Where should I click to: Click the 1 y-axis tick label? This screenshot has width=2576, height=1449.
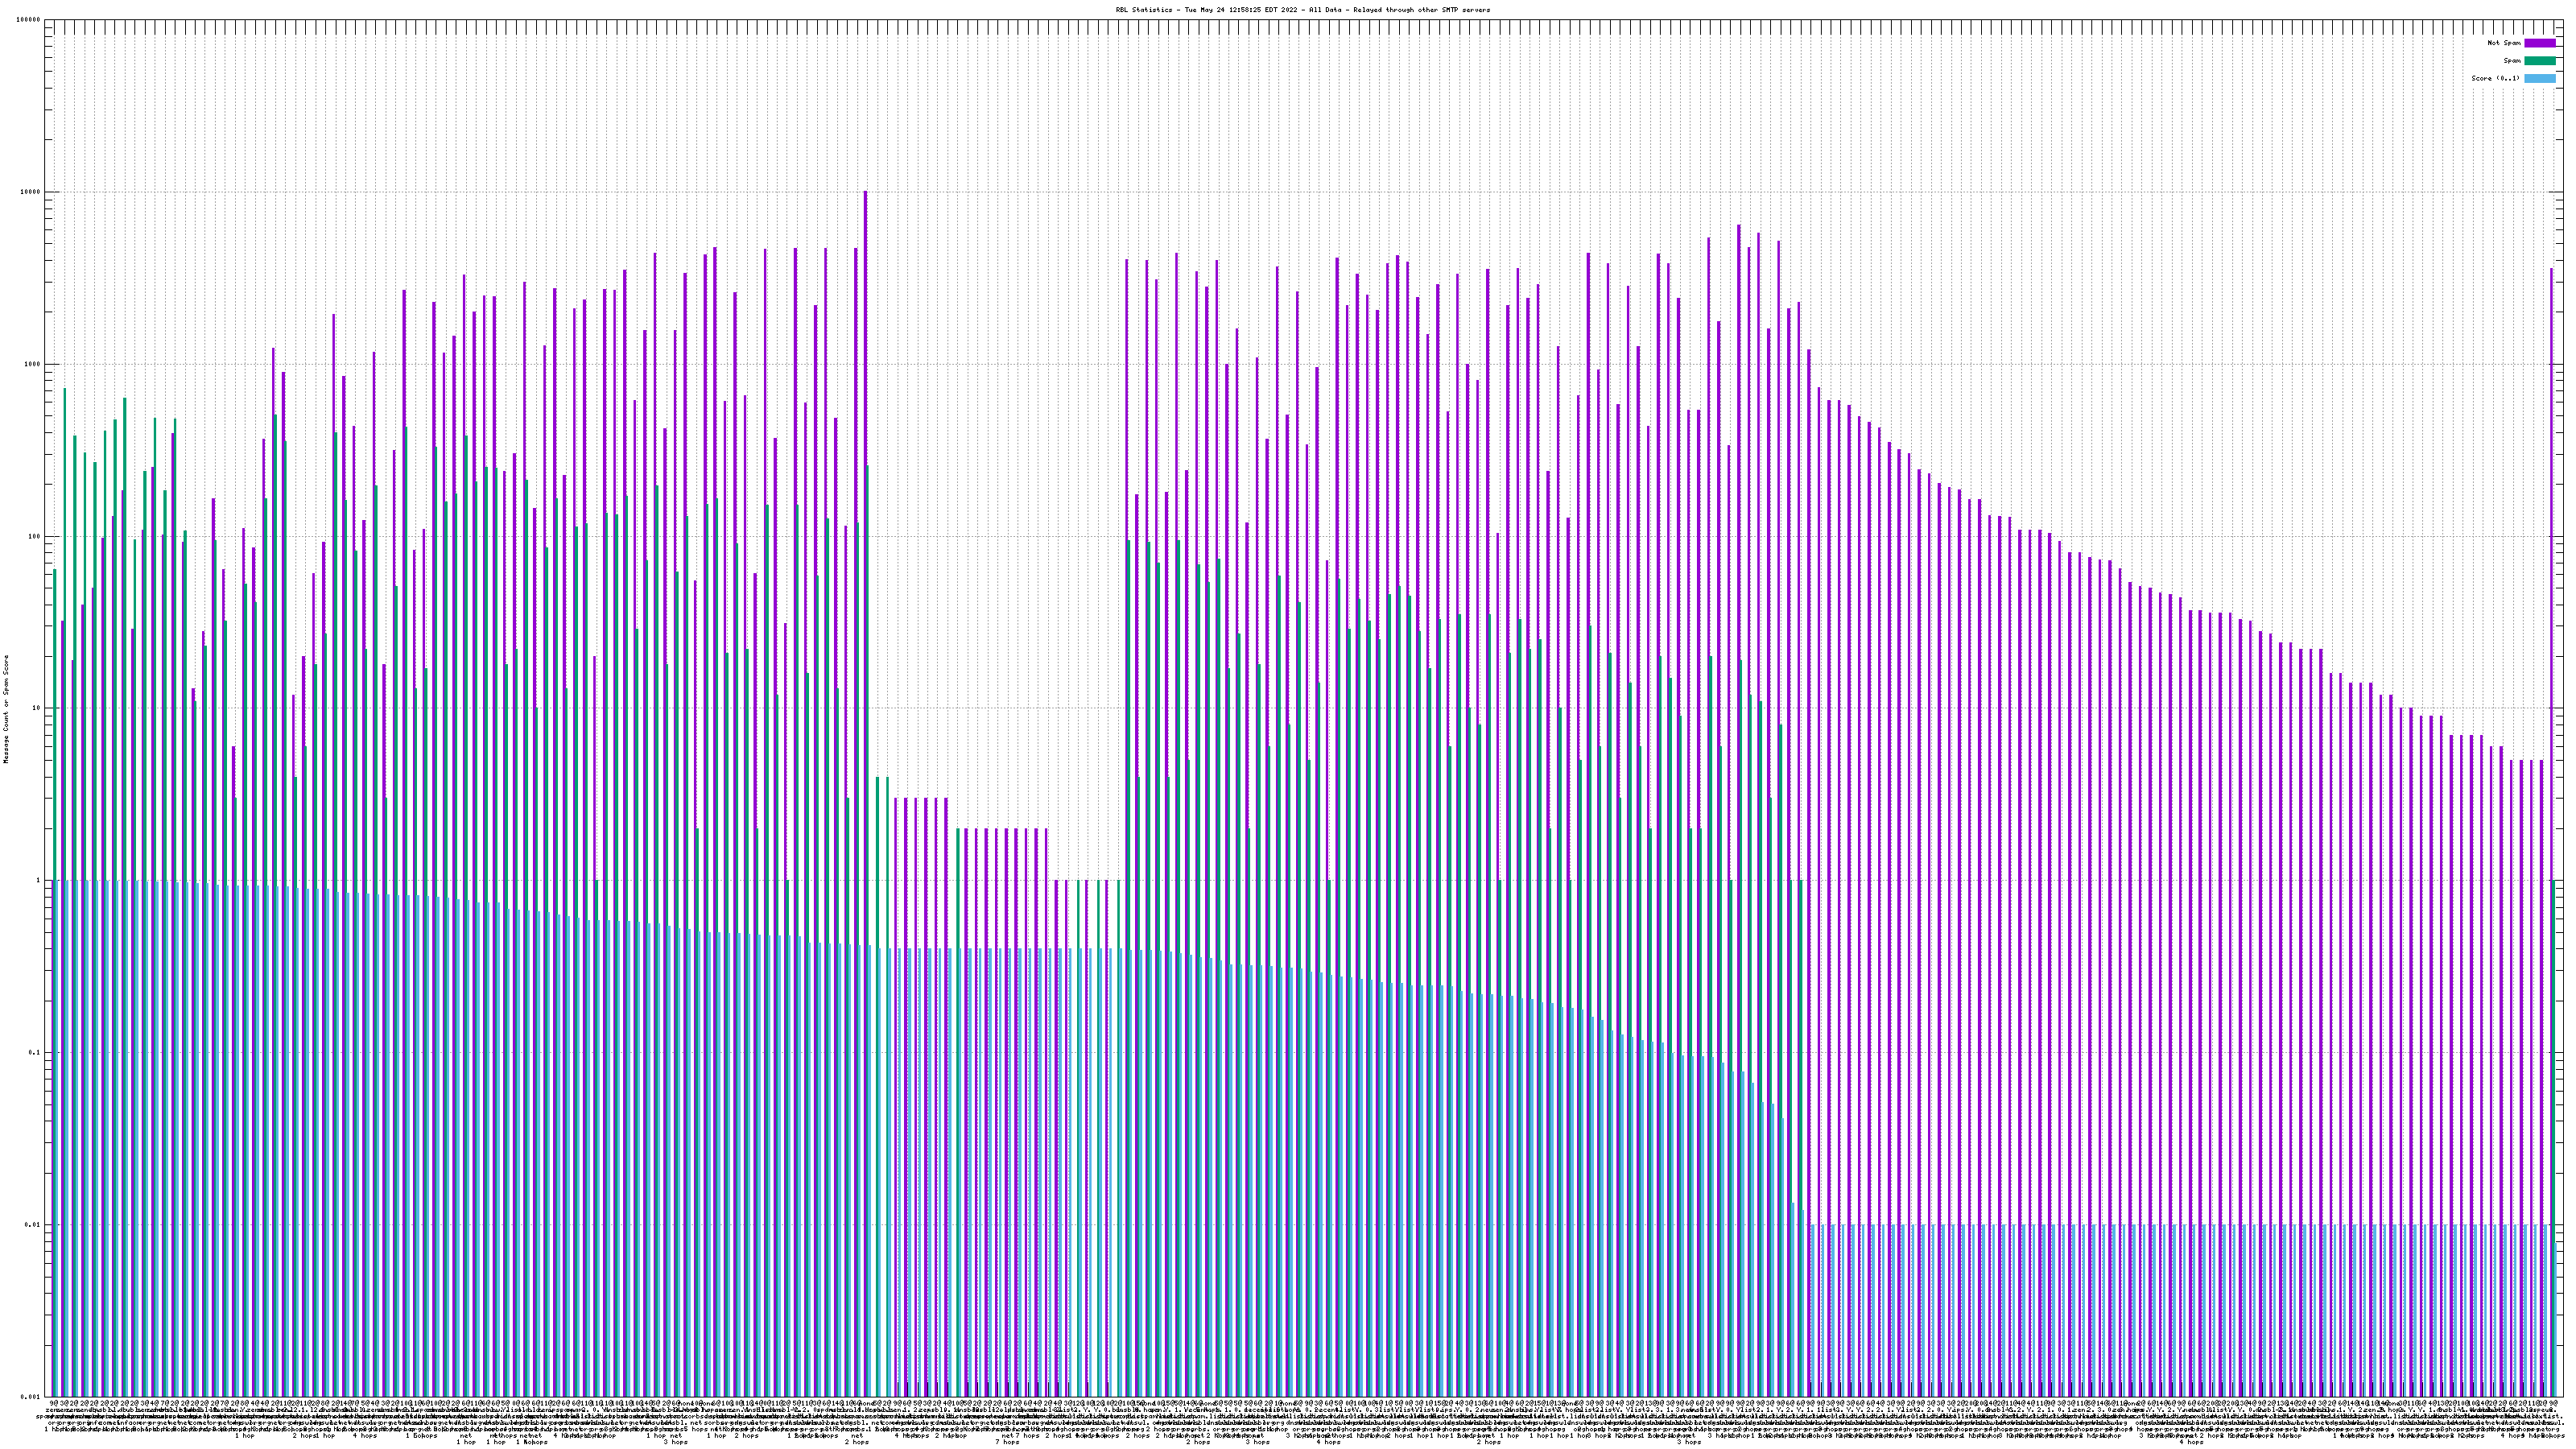click(x=38, y=881)
